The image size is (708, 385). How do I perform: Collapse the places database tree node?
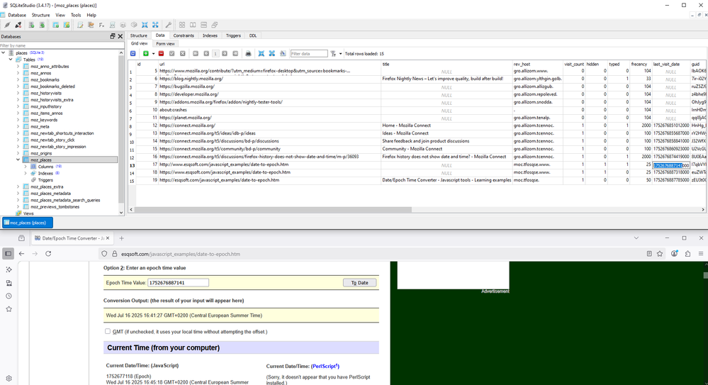[x=4, y=53]
